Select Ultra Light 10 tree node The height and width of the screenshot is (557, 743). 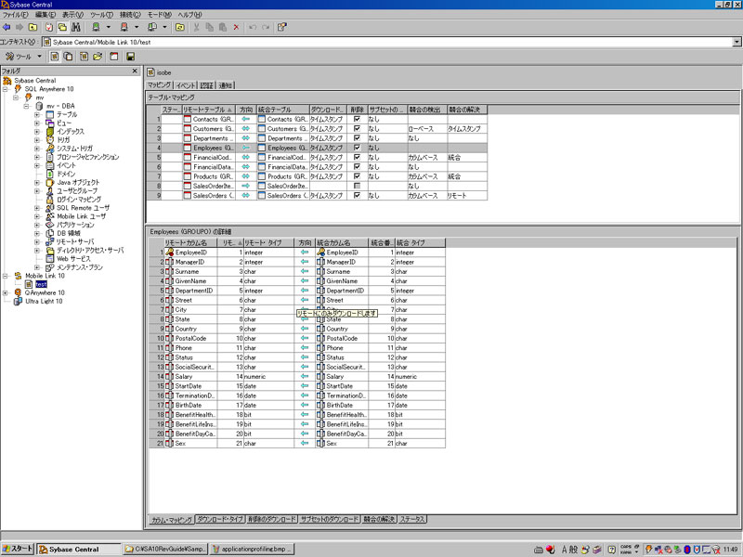pyautogui.click(x=44, y=301)
